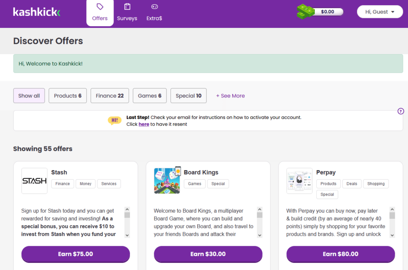
Task: Click the Last Step! activation message
Action: (x=214, y=121)
